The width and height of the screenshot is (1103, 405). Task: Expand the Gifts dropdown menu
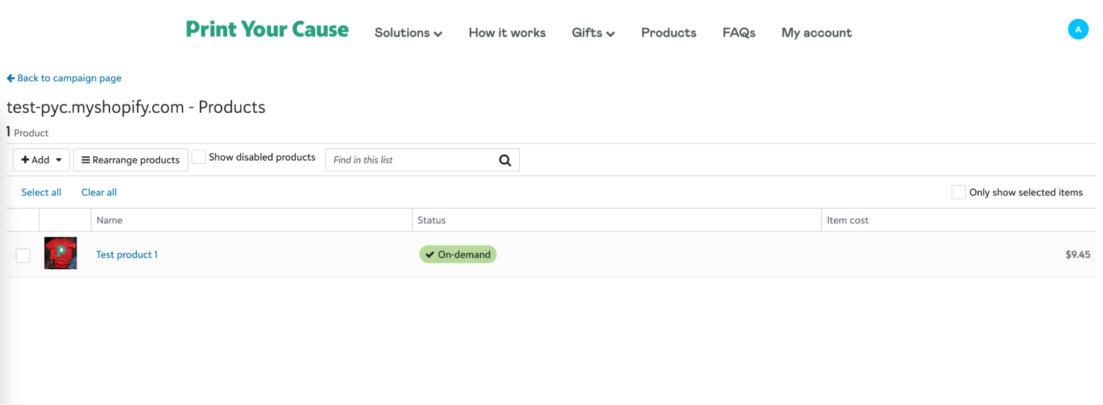[593, 33]
